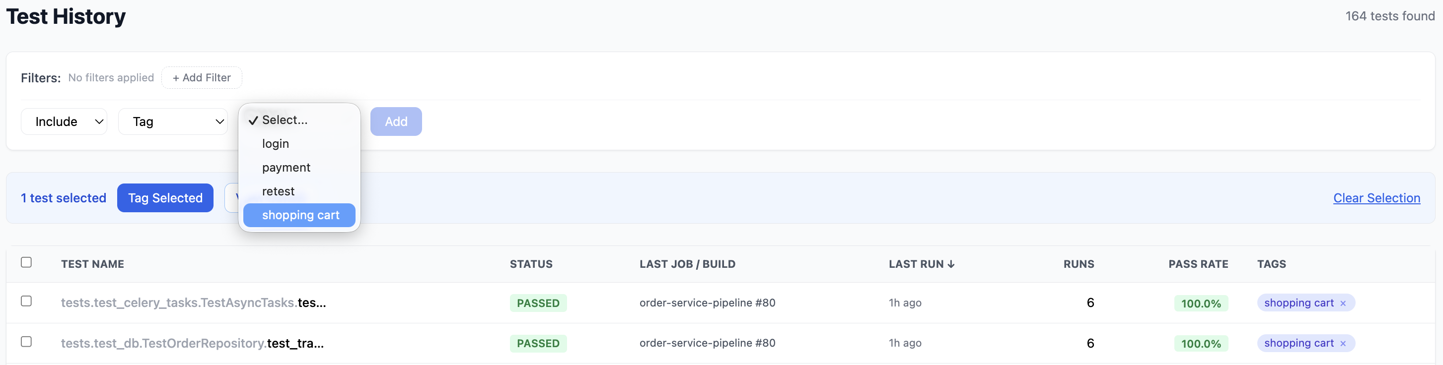Click PASSED status in test_db row

538,344
